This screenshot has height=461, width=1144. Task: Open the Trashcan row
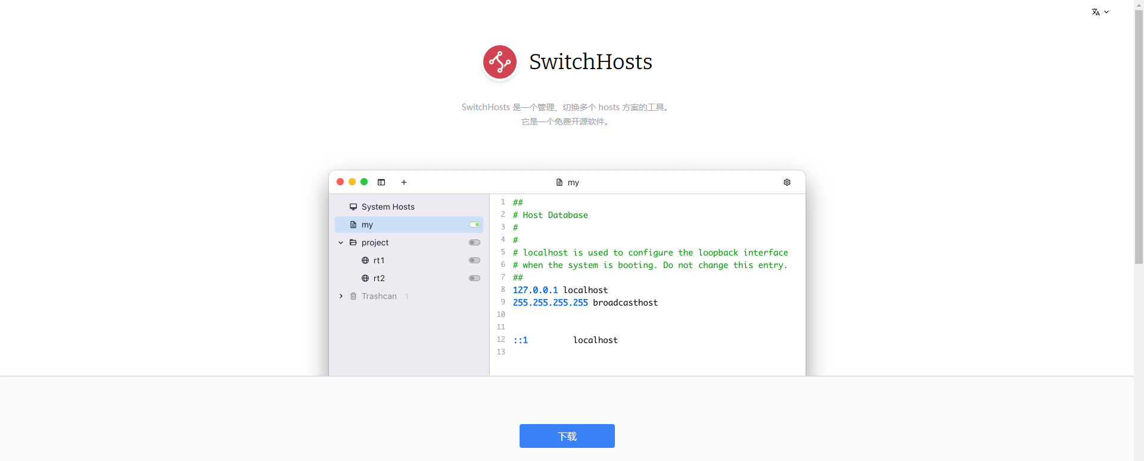pyautogui.click(x=409, y=296)
